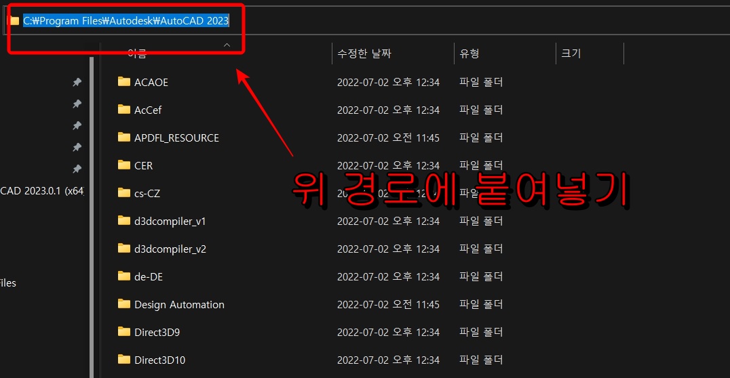Click the cs-CZ folder name
730x378 pixels.
point(147,194)
